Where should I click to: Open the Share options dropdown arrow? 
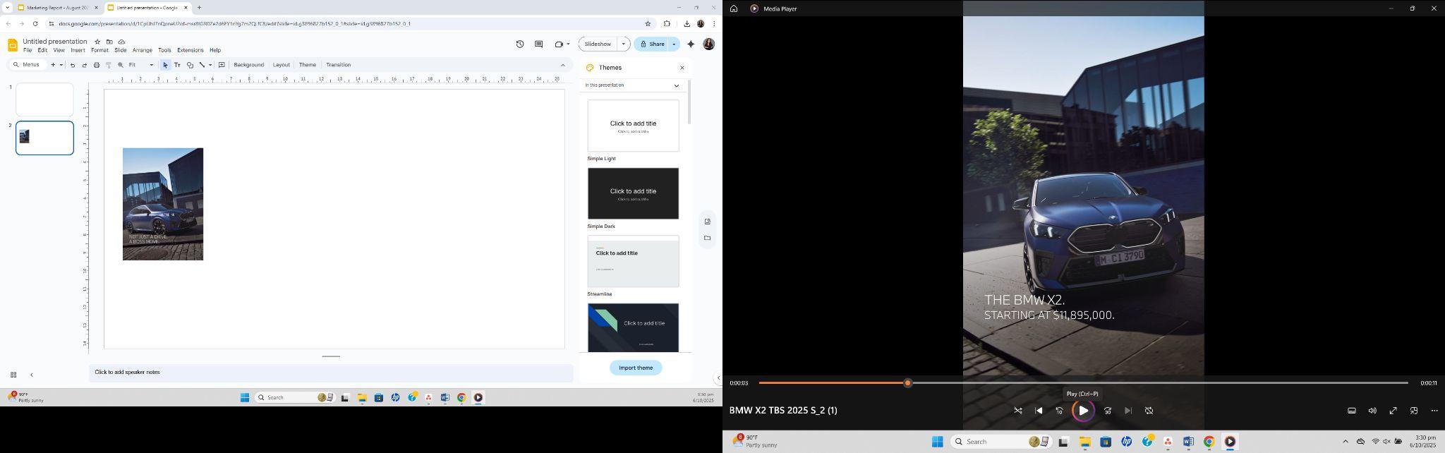pyautogui.click(x=674, y=44)
